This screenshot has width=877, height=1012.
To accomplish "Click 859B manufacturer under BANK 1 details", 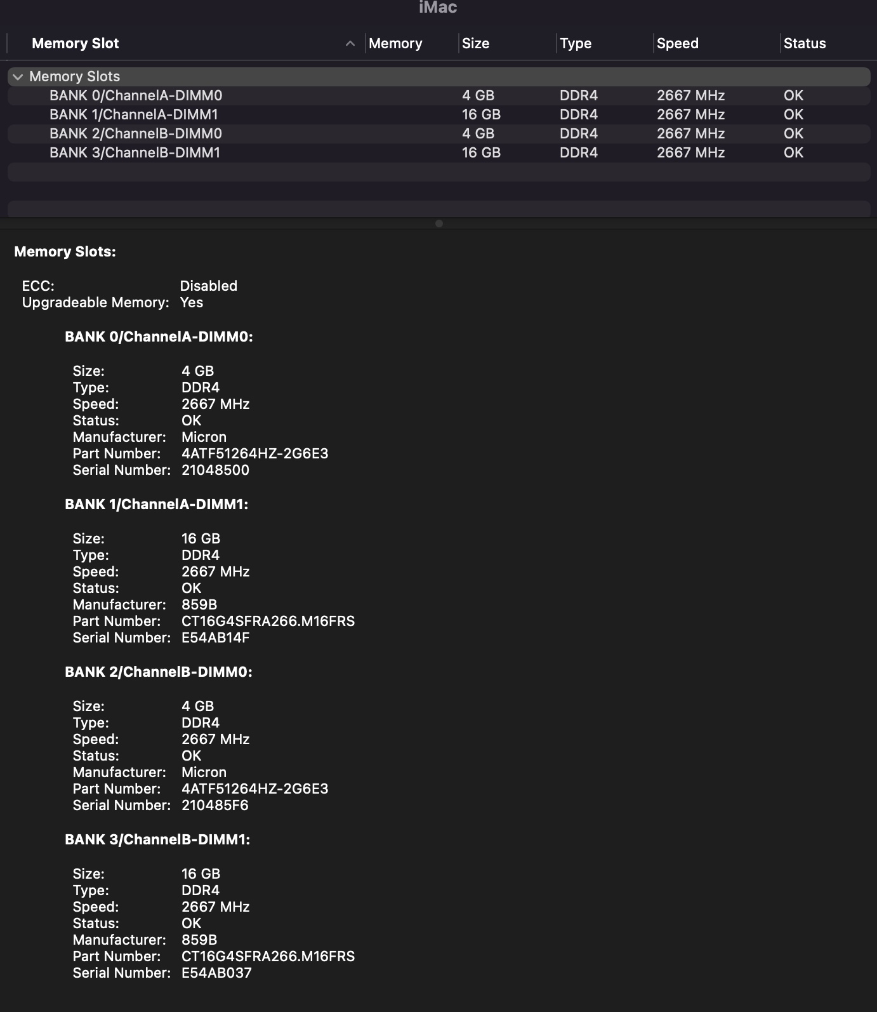I will pyautogui.click(x=199, y=604).
